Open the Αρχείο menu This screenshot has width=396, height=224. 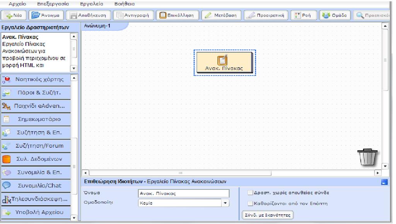pyautogui.click(x=17, y=4)
